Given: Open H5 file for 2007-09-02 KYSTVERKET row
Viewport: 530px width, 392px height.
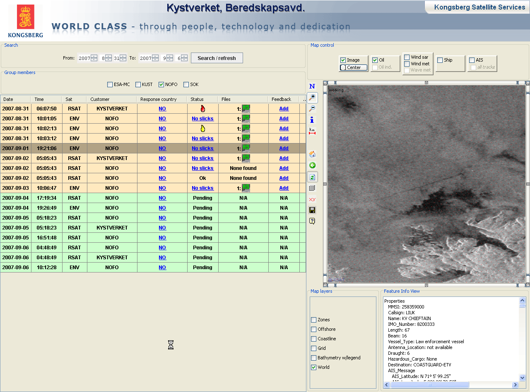Looking at the screenshot, I should point(246,158).
